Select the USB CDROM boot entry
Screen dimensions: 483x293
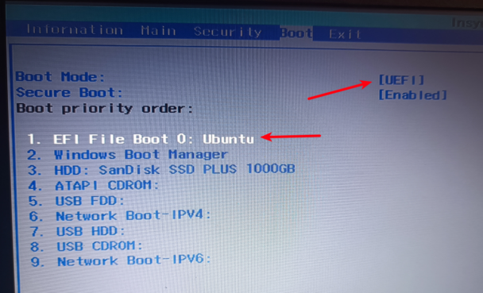[x=87, y=246]
